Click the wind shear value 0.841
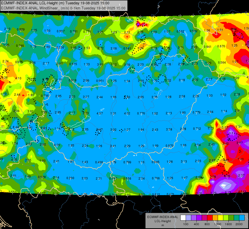The image size is (249, 229). pos(208,47)
